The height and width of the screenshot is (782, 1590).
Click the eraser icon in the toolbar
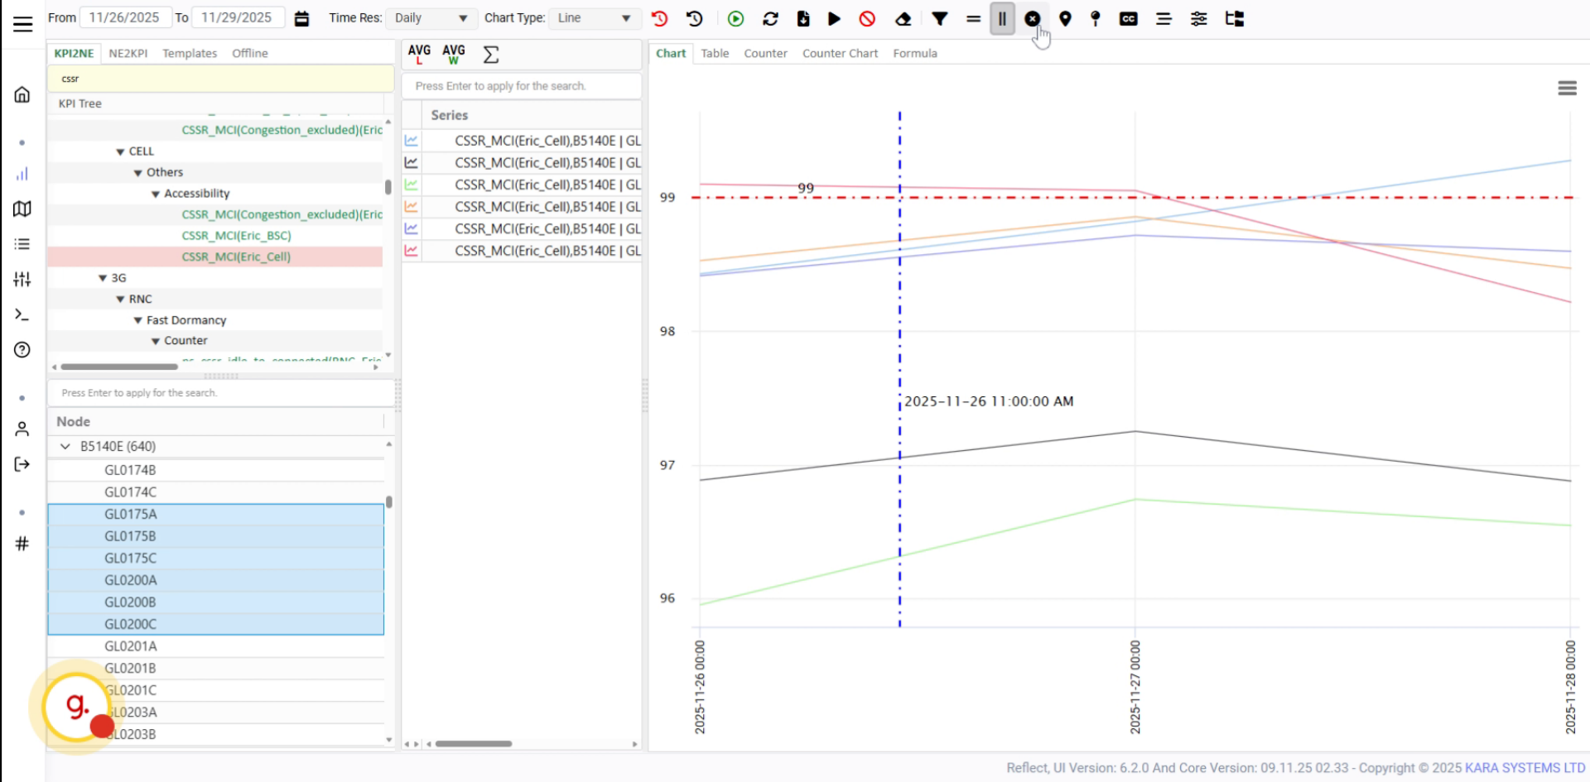(903, 18)
